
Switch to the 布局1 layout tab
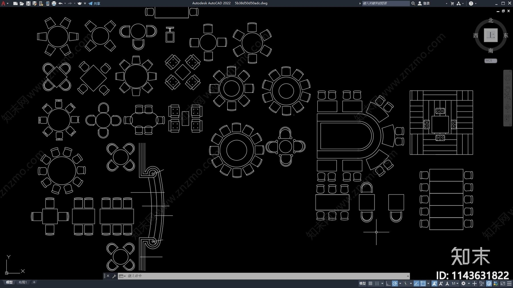pyautogui.click(x=22, y=282)
